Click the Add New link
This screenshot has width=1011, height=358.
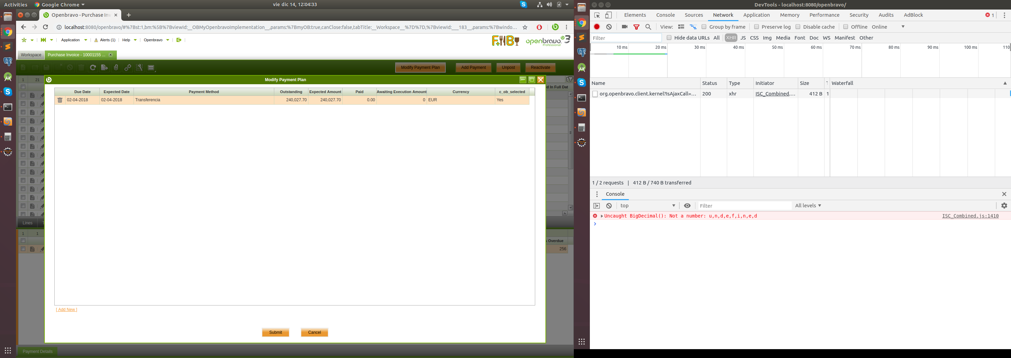coord(66,310)
